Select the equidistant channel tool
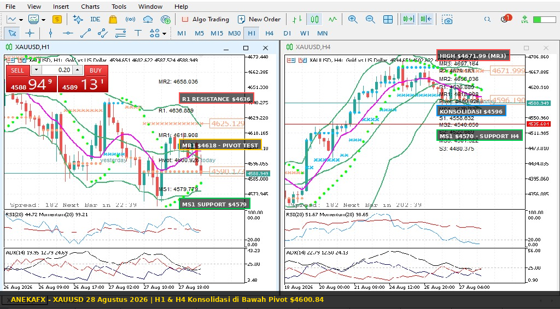 (x=103, y=33)
